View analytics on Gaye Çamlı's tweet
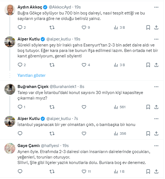 [116, 172]
